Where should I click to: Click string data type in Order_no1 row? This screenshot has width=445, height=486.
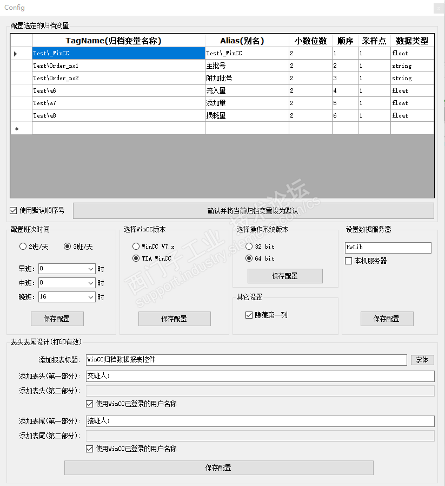coord(412,66)
